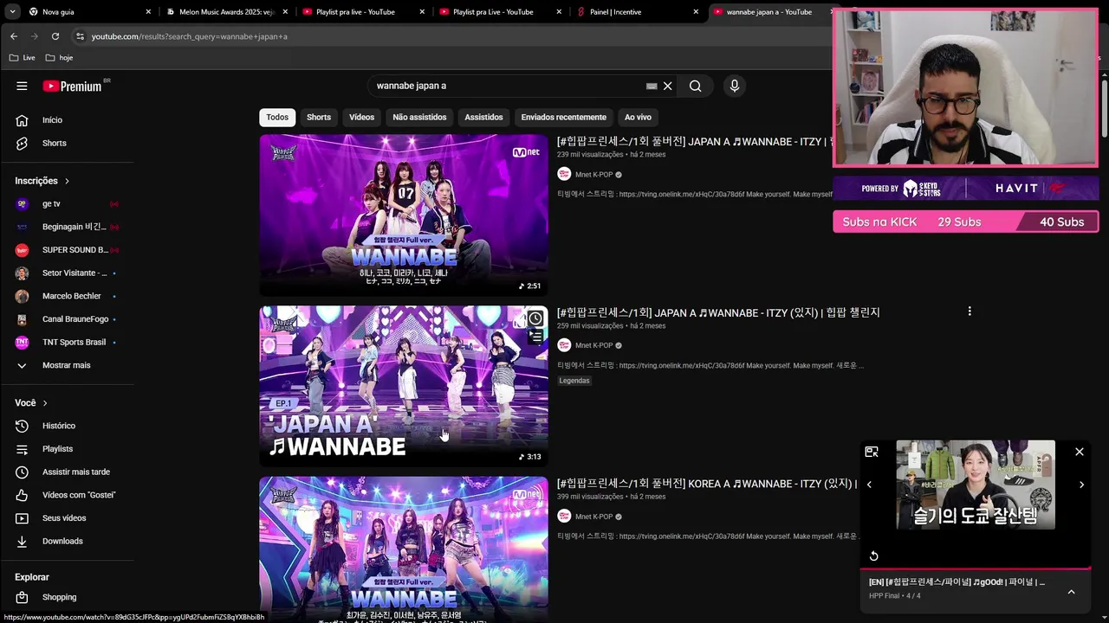The image size is (1109, 623).
Task: Play the 'JAPAN A' WANNABE 3:13 thumbnail
Action: [x=404, y=386]
